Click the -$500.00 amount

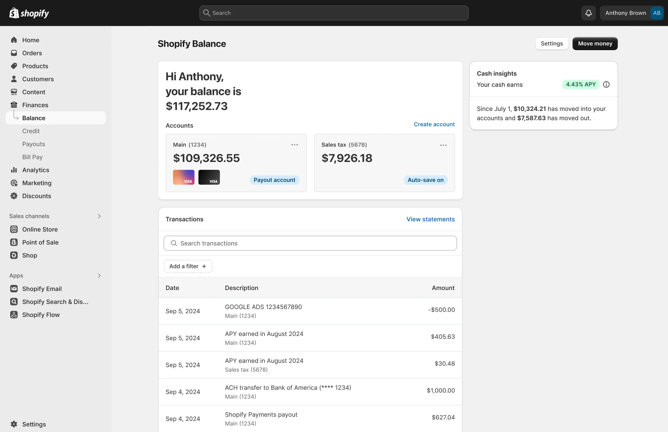coord(442,309)
